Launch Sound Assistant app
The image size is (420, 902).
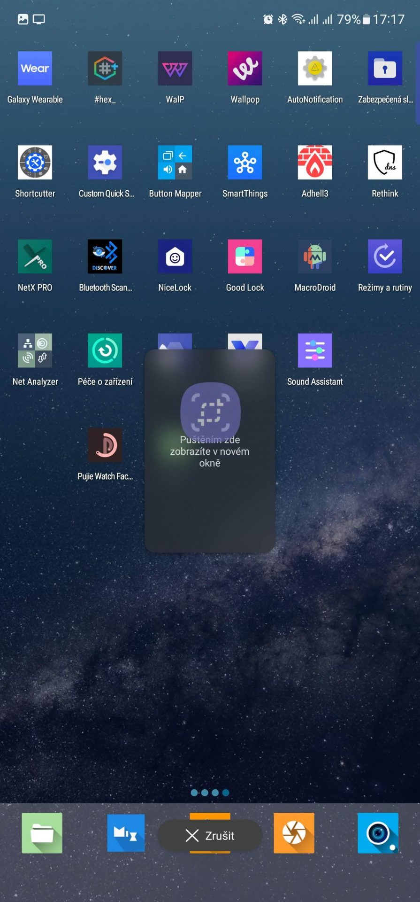coord(315,350)
